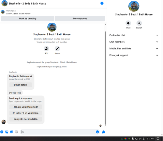The height and width of the screenshot is (141, 163).
Task: Open more actions with blue plus icon
Action: (2, 132)
